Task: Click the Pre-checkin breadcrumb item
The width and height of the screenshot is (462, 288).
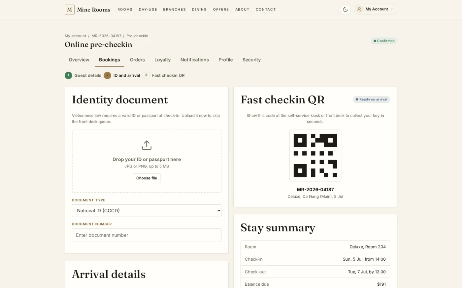Action: click(137, 36)
